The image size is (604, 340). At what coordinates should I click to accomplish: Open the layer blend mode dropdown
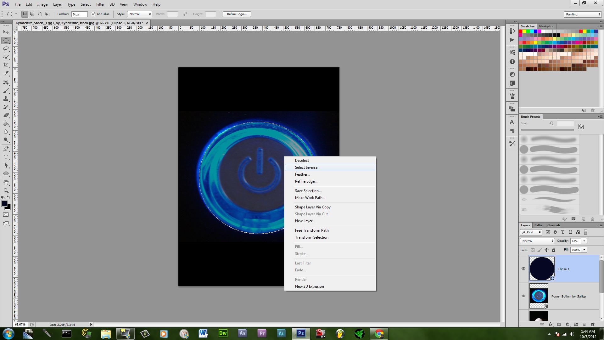pyautogui.click(x=537, y=241)
